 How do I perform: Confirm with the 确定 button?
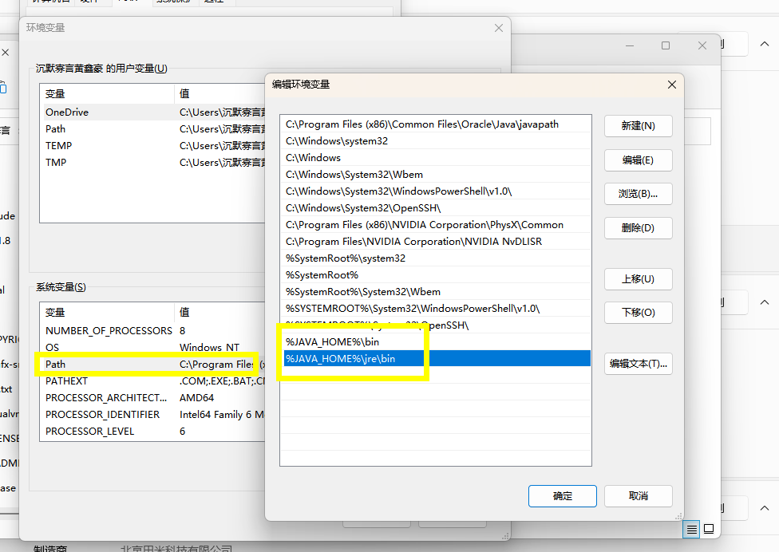pos(563,496)
